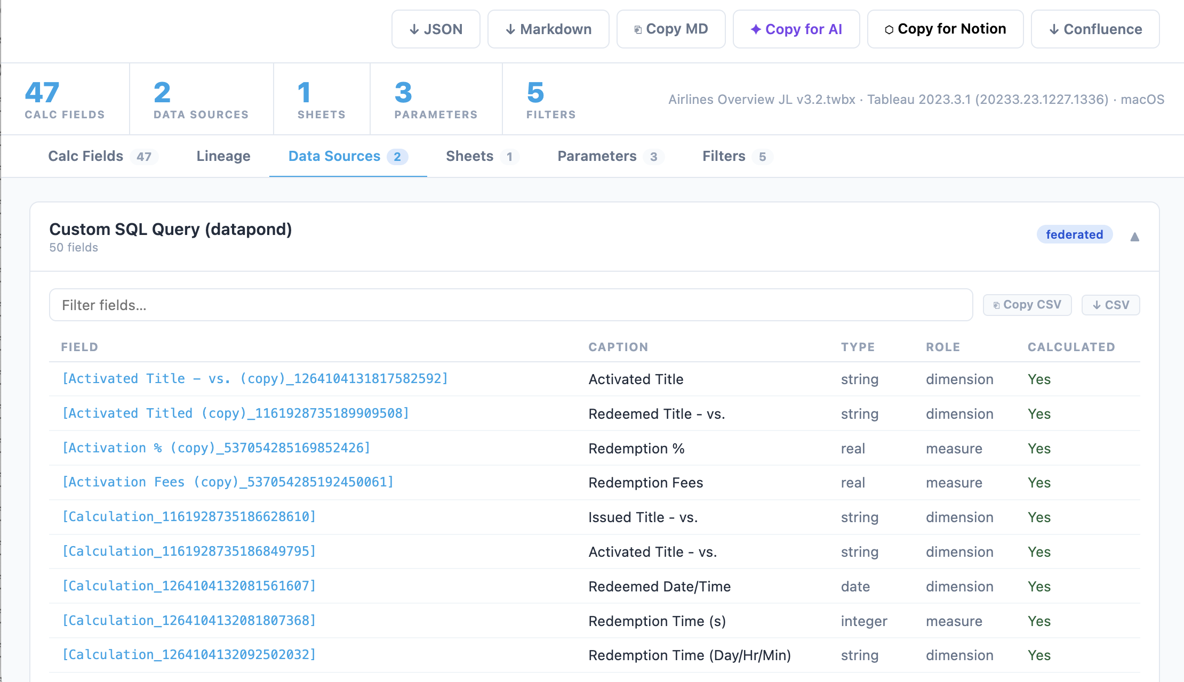Viewport: 1184px width, 682px height.
Task: Click Copy for Notion button
Action: (945, 29)
